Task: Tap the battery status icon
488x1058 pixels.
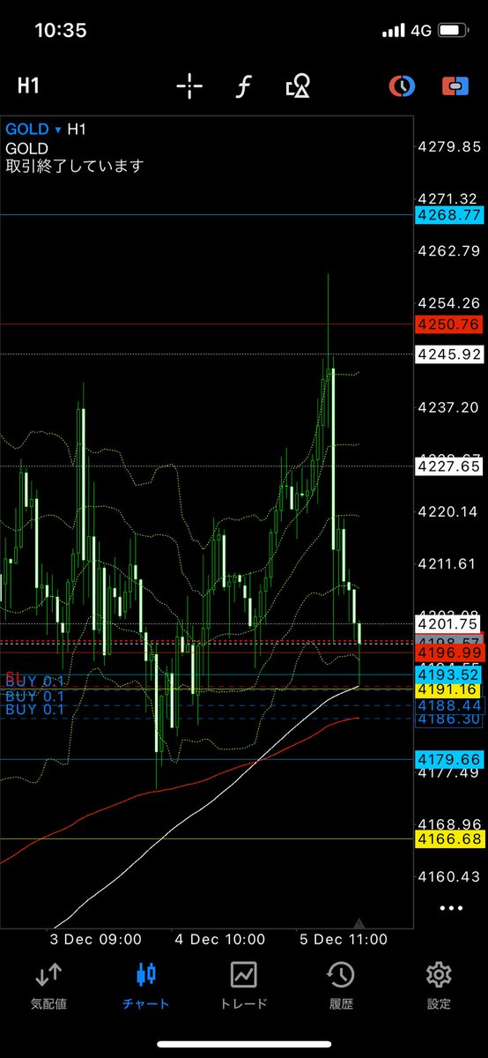Action: coord(455,31)
